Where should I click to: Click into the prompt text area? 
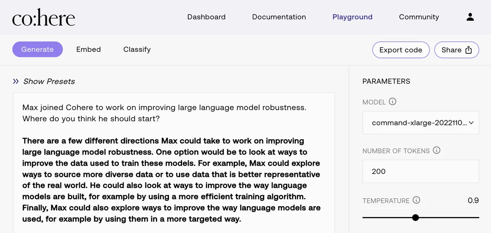[174, 163]
